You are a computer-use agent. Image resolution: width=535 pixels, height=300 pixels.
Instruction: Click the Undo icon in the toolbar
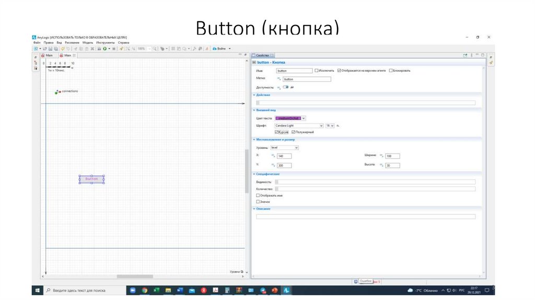pos(62,49)
